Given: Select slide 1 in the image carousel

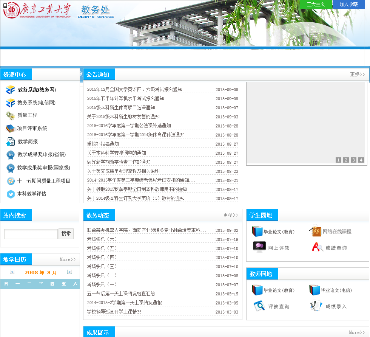Looking at the screenshot, I should click(x=338, y=160).
